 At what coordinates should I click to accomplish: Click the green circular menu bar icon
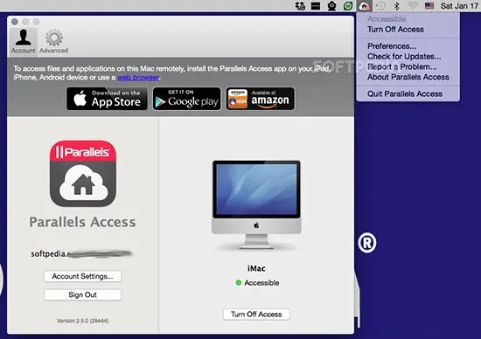tap(348, 6)
